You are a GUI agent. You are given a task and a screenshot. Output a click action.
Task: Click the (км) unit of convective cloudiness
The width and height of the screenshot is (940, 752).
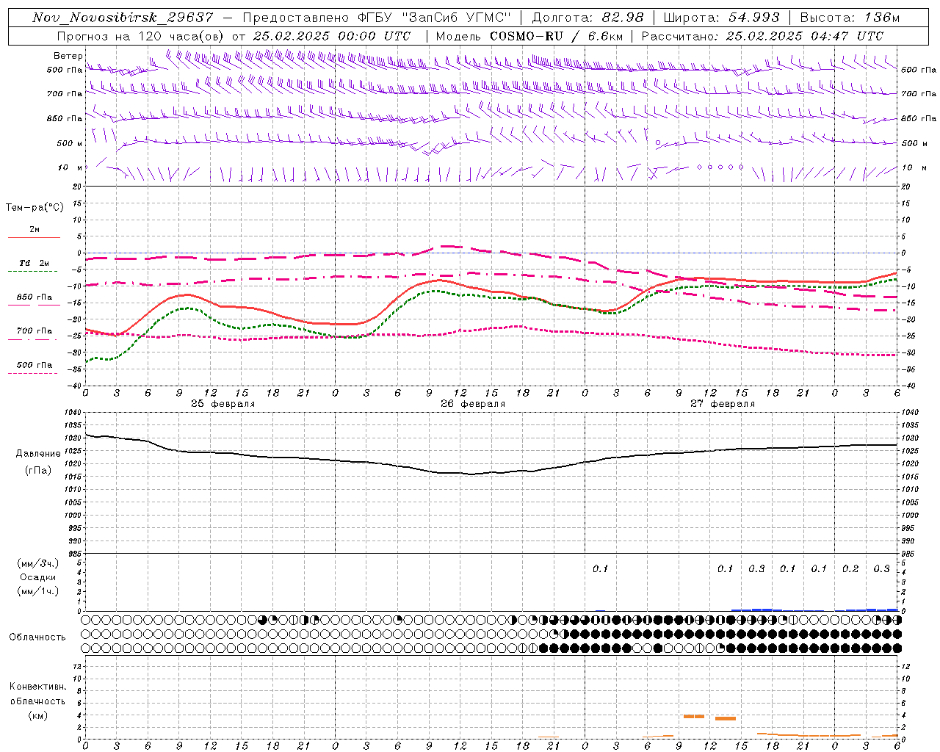[x=37, y=715]
